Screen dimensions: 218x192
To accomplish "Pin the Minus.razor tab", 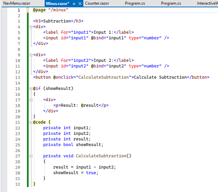I will (x=74, y=4).
